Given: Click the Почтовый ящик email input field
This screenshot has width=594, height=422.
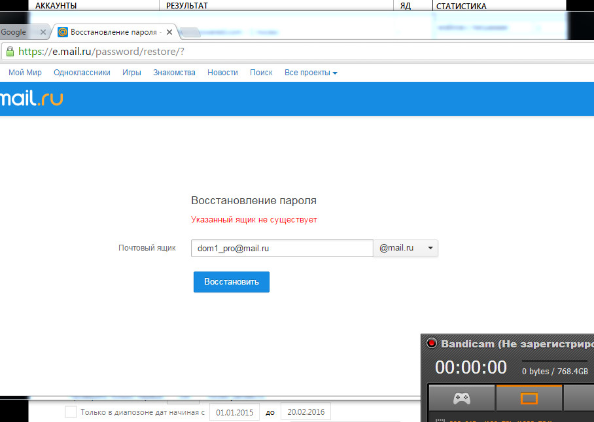Looking at the screenshot, I should tap(282, 249).
